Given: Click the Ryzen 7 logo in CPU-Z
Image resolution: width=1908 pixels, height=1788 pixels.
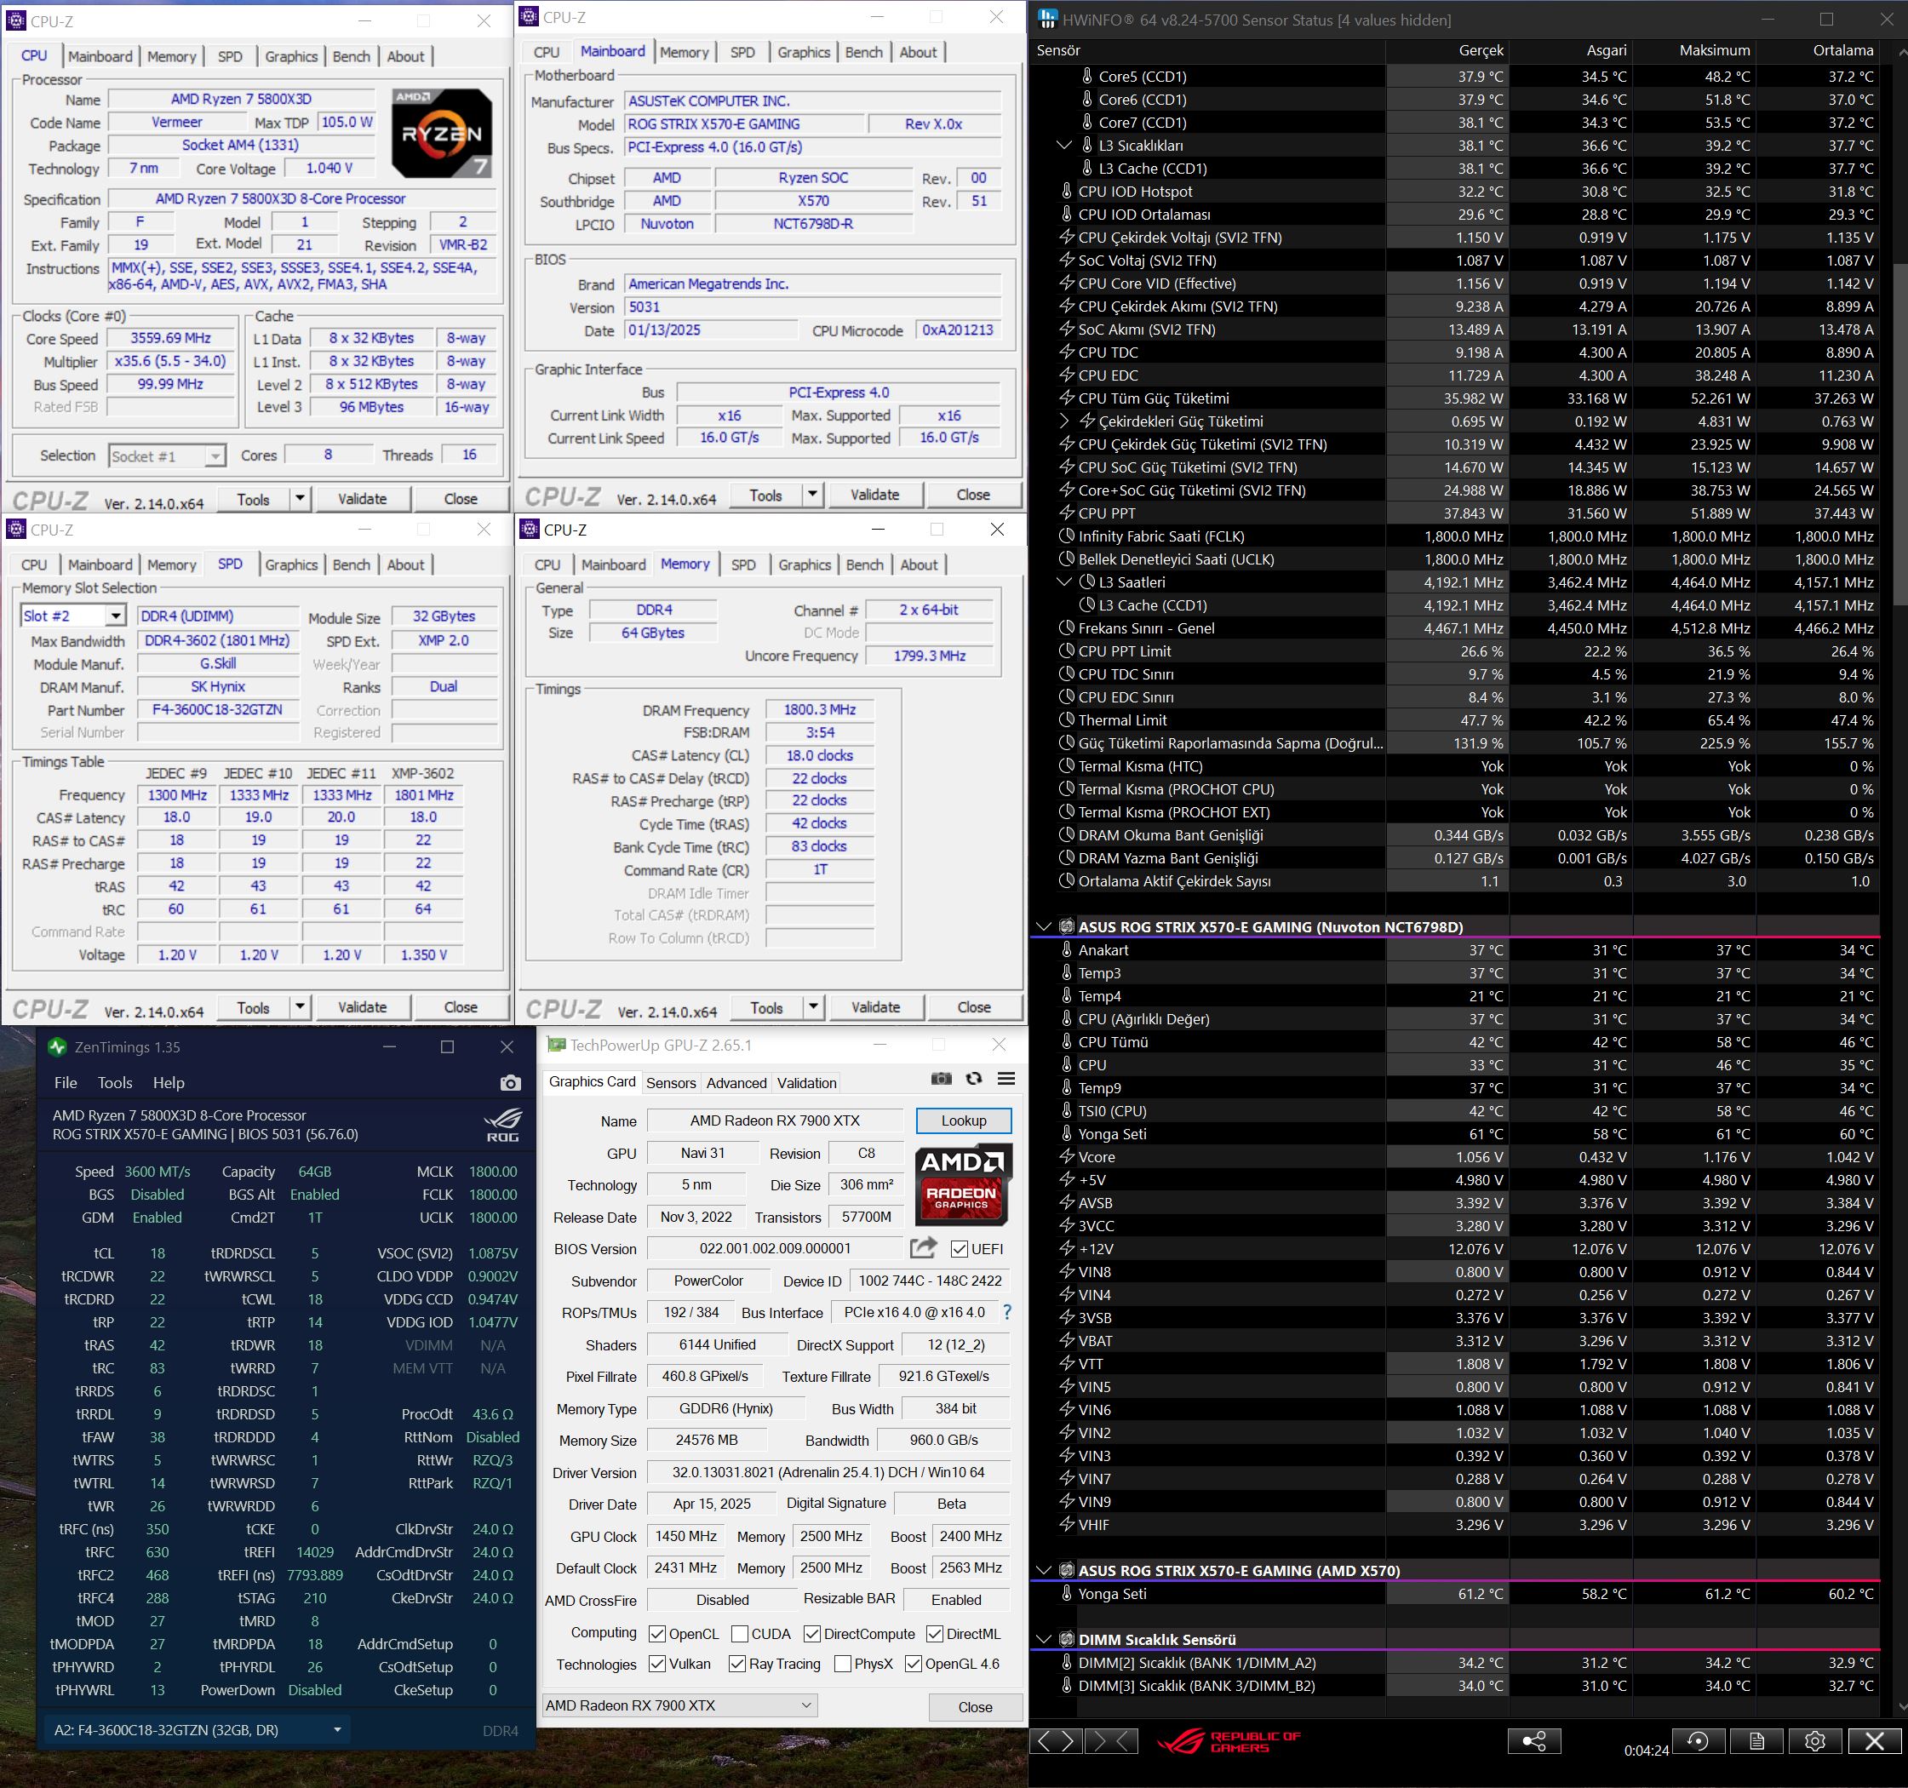Looking at the screenshot, I should pyautogui.click(x=442, y=133).
